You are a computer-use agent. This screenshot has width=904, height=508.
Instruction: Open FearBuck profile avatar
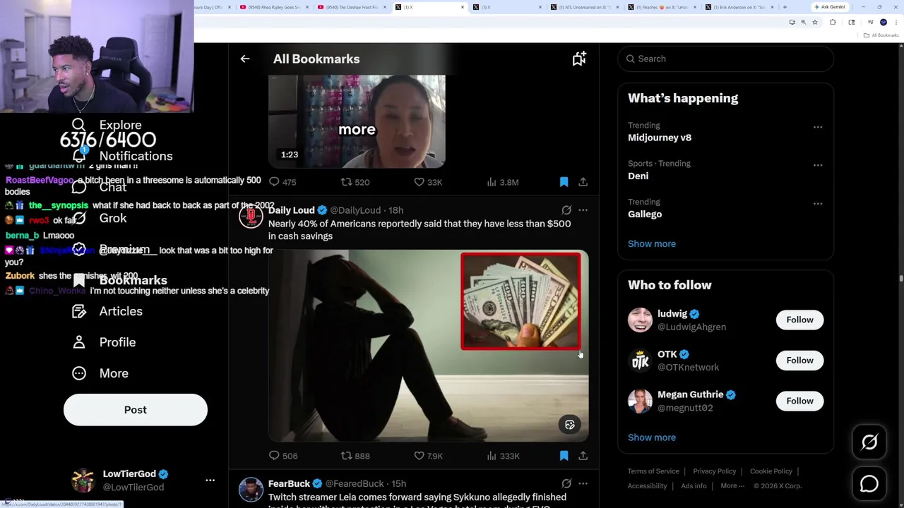(251, 490)
